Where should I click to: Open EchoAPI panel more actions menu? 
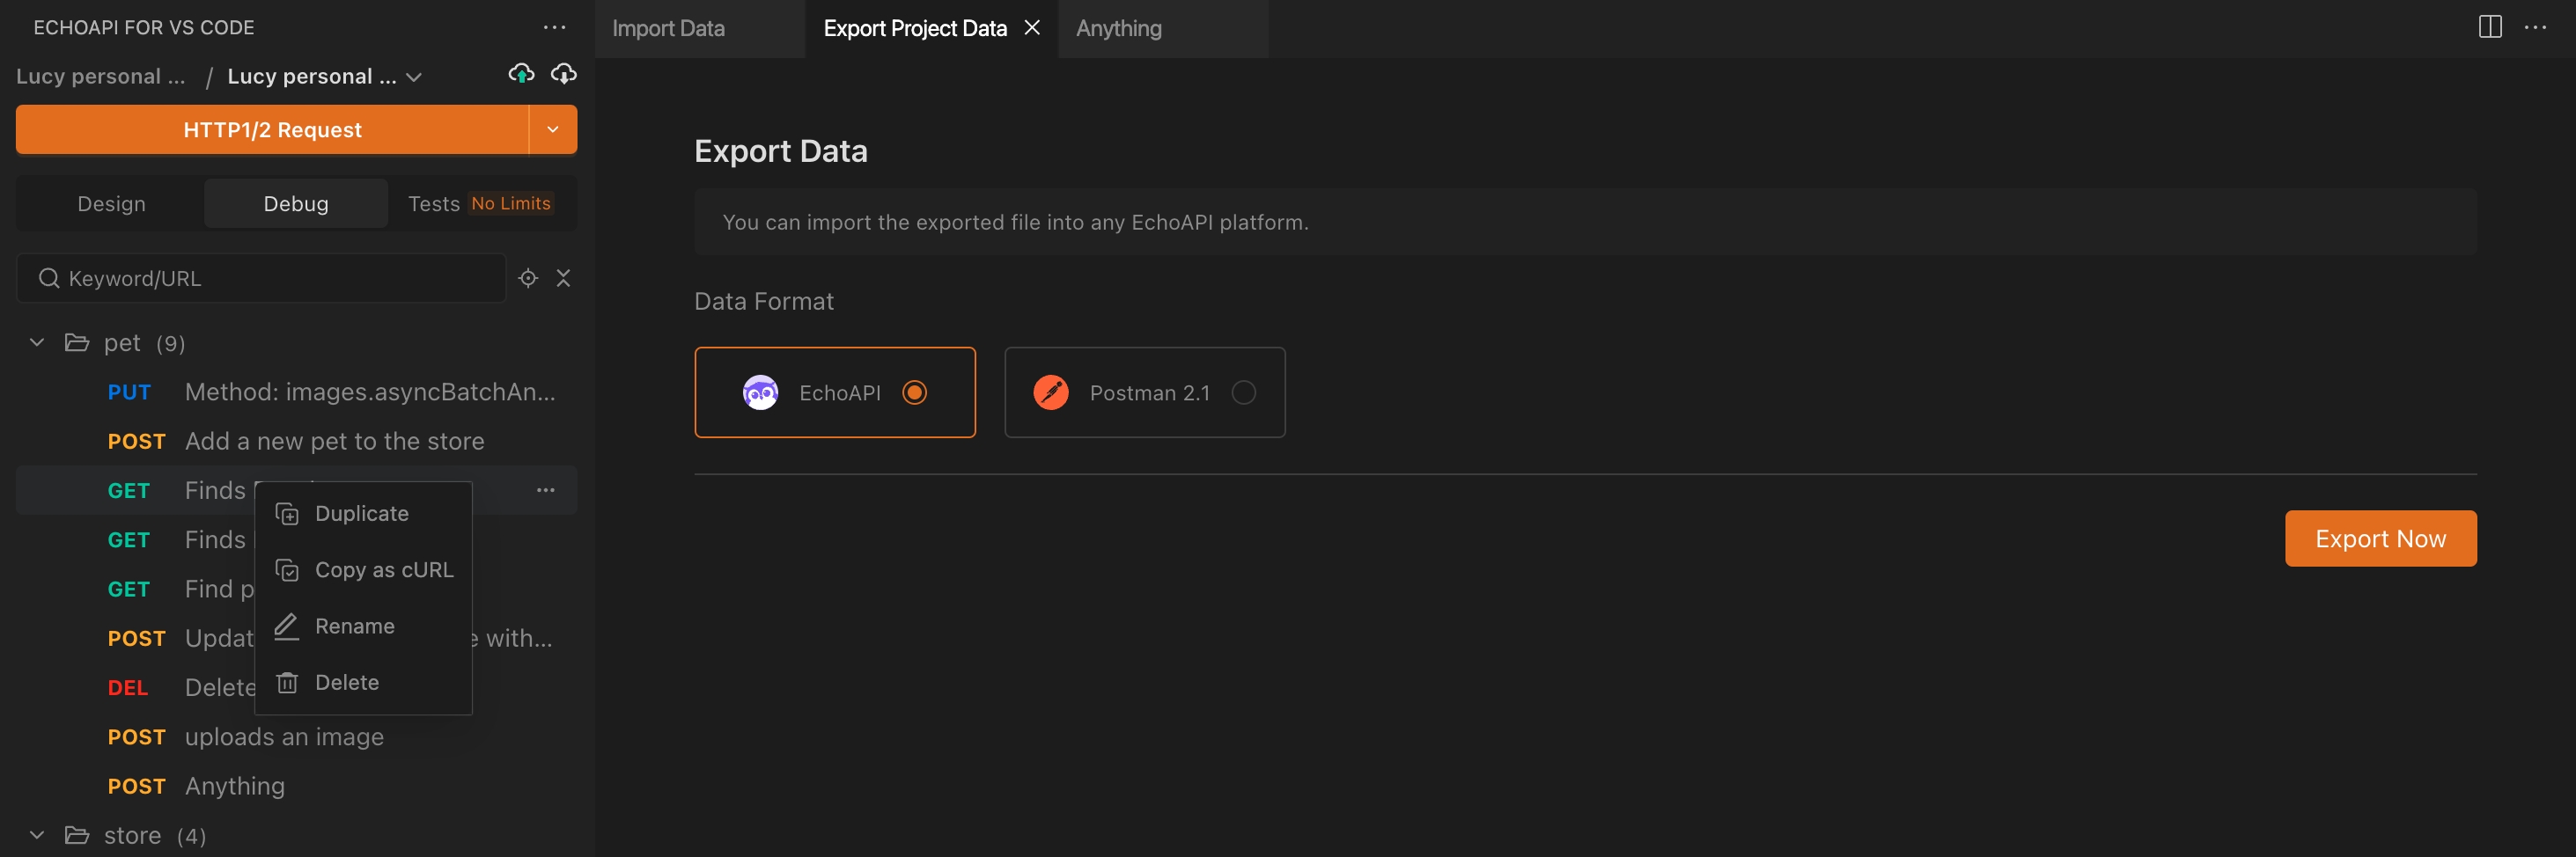point(554,28)
